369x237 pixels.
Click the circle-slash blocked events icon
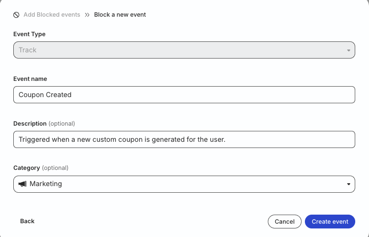(x=16, y=15)
